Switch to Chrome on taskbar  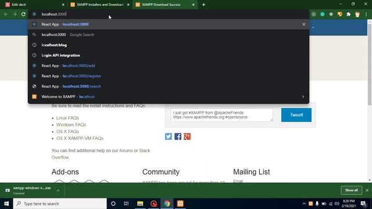167,204
